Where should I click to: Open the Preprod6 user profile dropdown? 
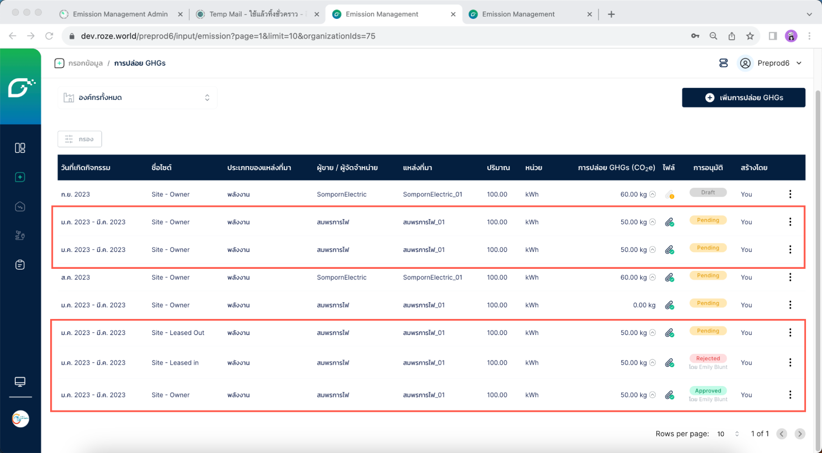[x=772, y=63]
